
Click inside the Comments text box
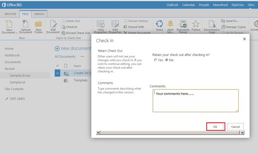(x=196, y=101)
